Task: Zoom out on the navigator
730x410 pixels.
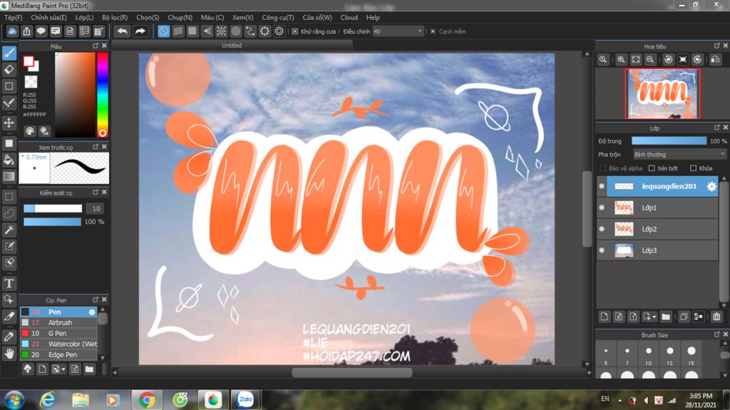Action: [650, 59]
